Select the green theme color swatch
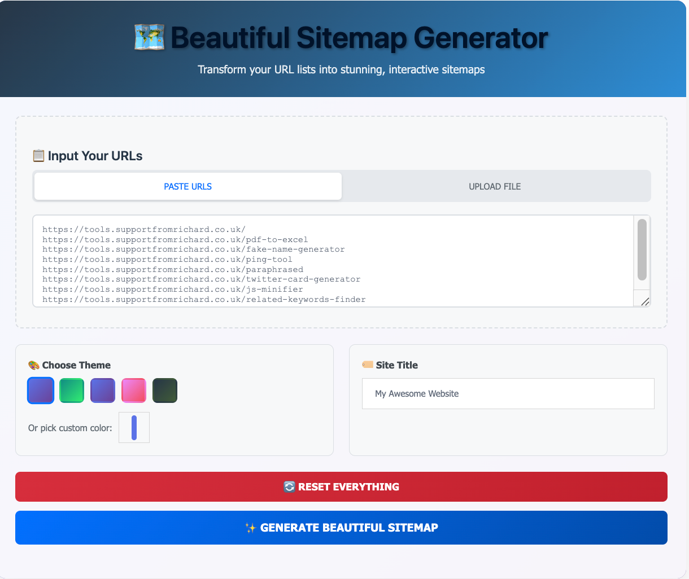This screenshot has height=579, width=689. point(71,390)
